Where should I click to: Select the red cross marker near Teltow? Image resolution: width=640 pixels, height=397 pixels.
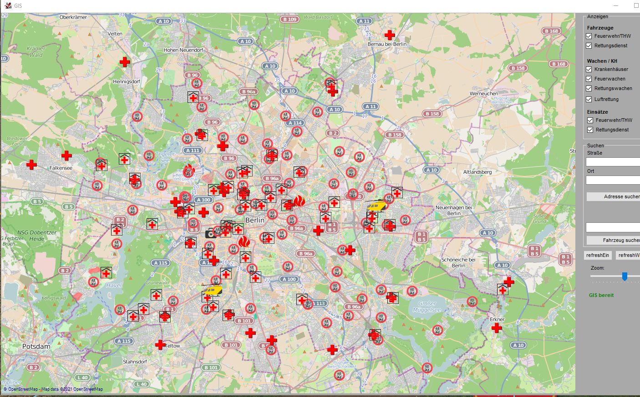[x=161, y=344]
